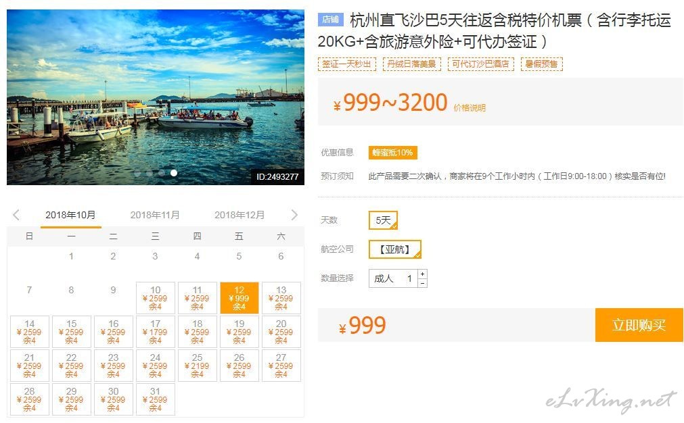
Task: Increase adult quantity with plus button
Action: pyautogui.click(x=422, y=274)
